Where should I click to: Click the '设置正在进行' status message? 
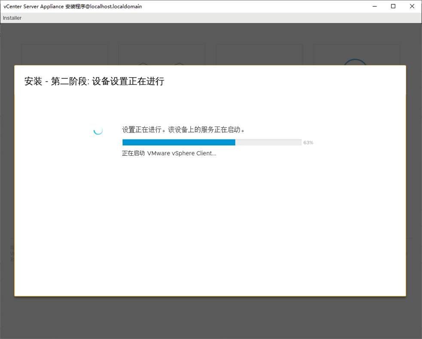(x=183, y=130)
